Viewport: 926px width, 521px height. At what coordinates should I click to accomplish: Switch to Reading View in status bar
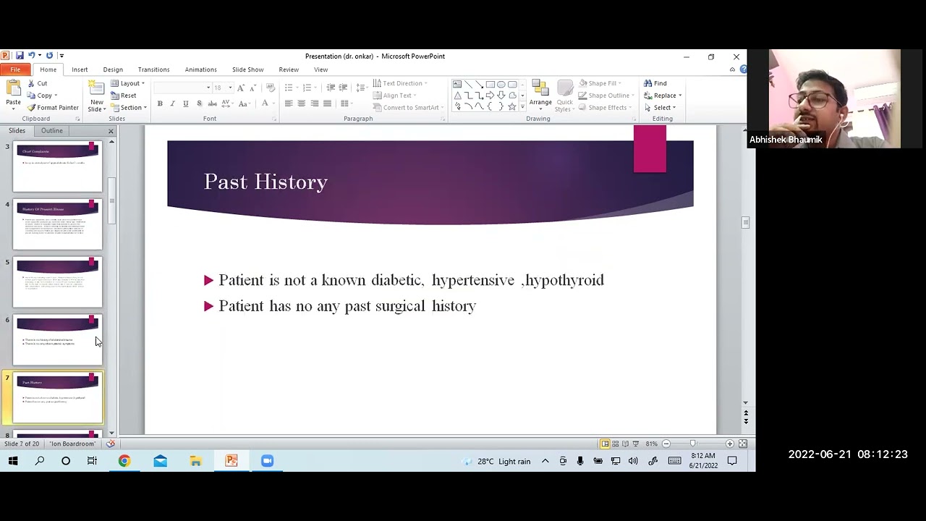click(x=626, y=444)
